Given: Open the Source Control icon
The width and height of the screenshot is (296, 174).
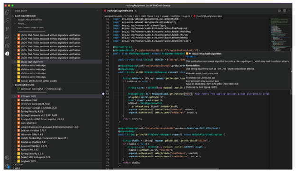Looking at the screenshot, I should click(x=7, y=28).
